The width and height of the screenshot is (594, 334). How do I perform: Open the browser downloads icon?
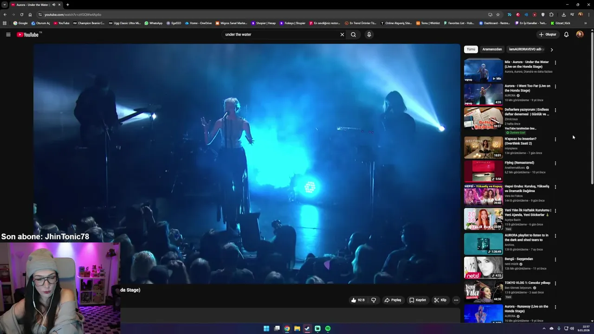point(563,14)
